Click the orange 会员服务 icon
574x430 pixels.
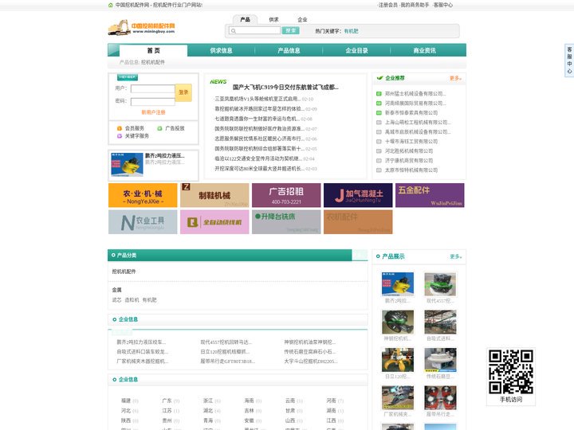pyautogui.click(x=120, y=128)
